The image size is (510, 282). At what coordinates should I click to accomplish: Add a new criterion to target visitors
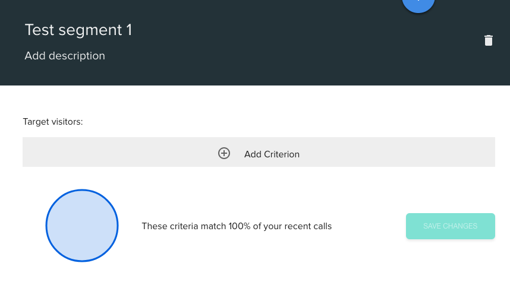[259, 152]
